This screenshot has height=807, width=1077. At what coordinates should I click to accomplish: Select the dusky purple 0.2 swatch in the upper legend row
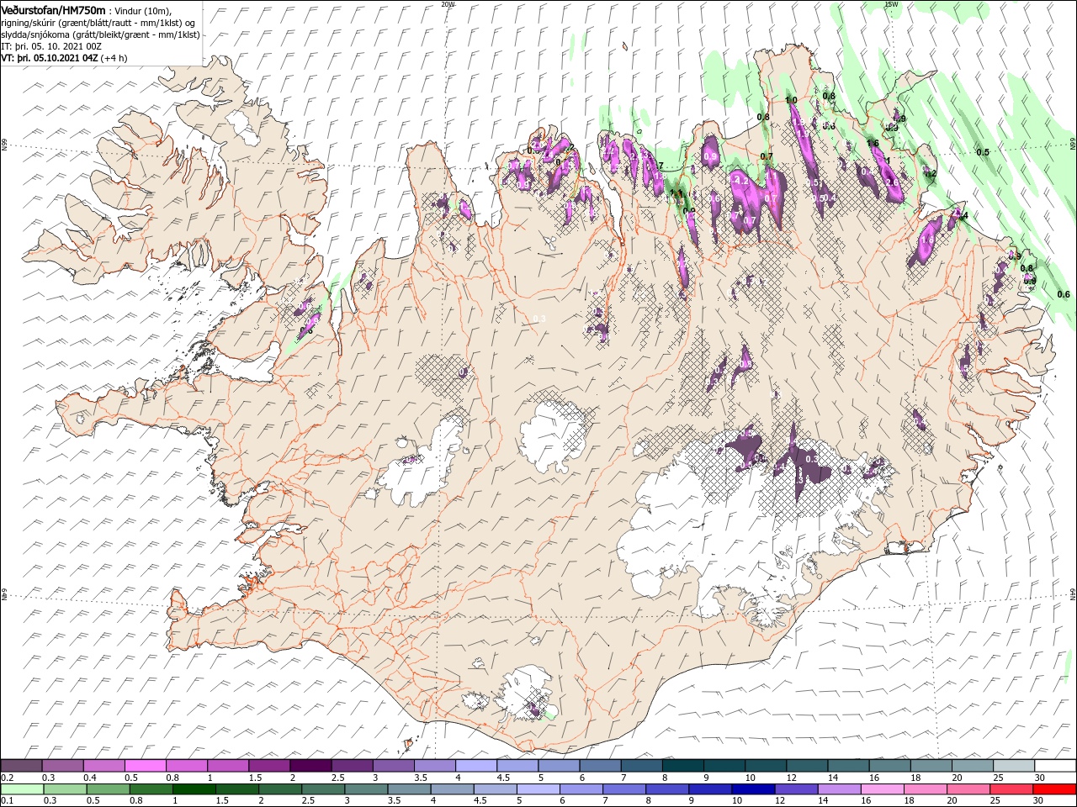[x=22, y=766]
